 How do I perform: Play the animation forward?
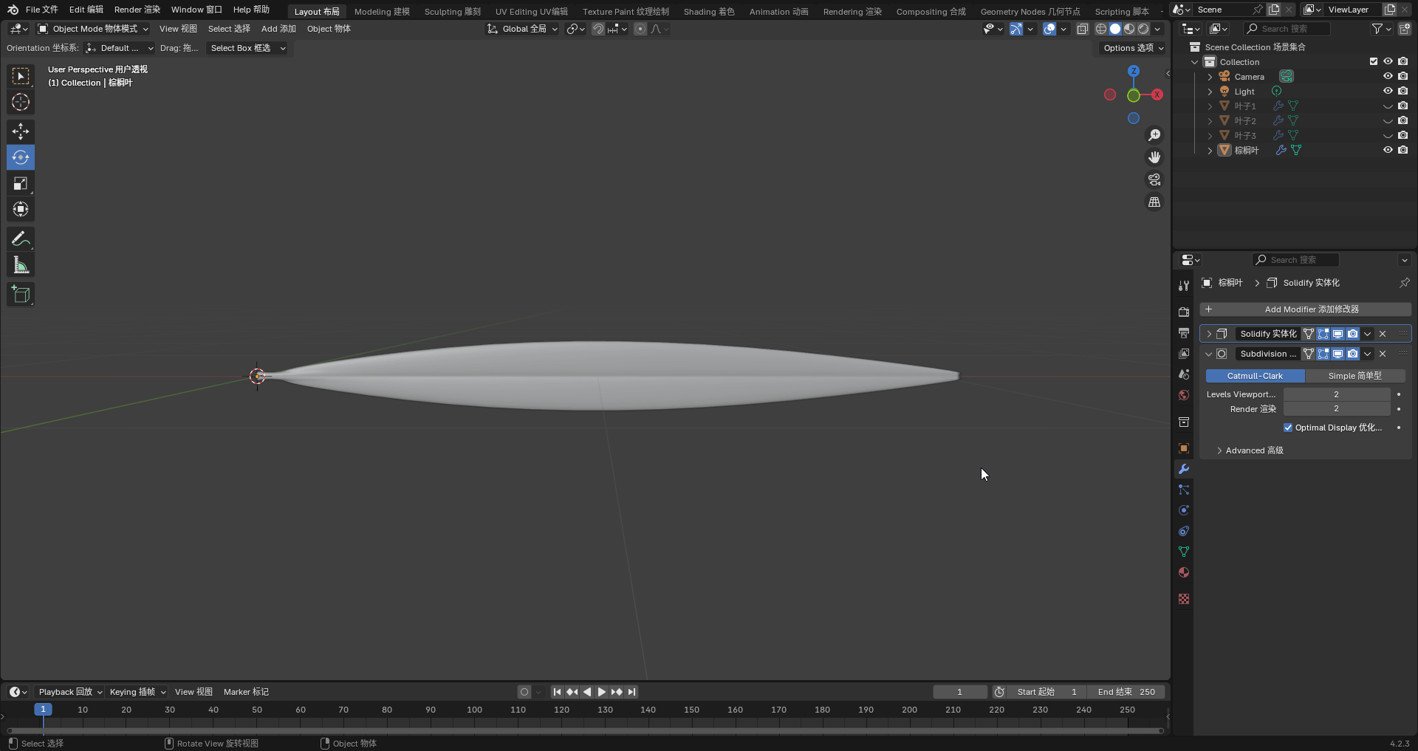pos(601,692)
